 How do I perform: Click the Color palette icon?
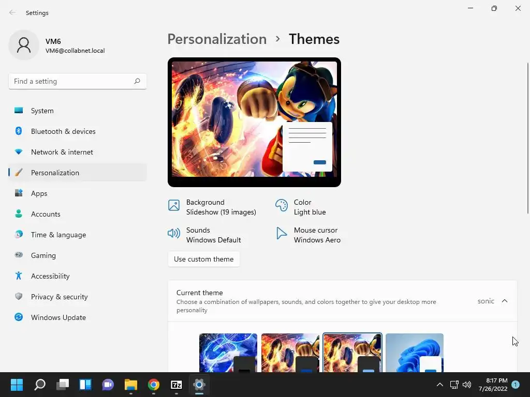pyautogui.click(x=281, y=205)
